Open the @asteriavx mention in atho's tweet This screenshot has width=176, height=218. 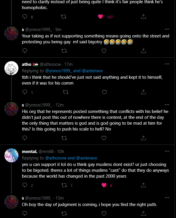[x=93, y=71]
